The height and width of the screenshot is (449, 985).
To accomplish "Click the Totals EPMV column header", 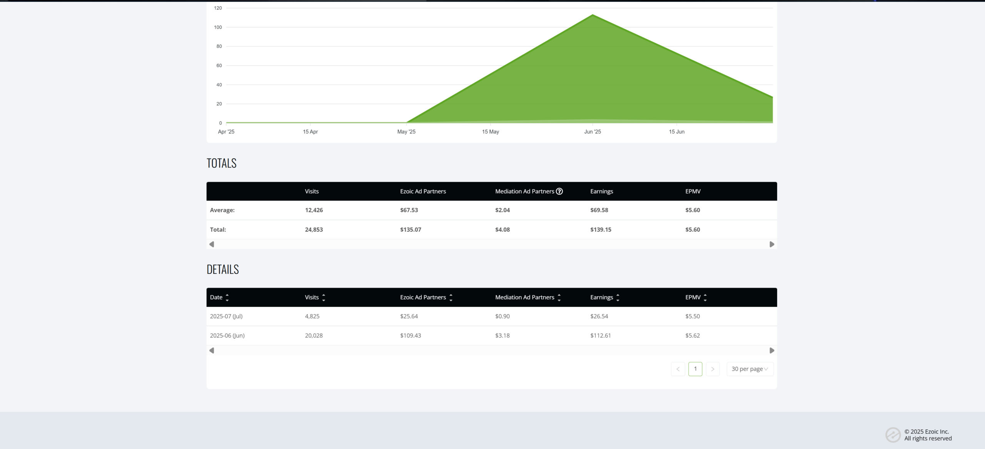I will coord(693,191).
